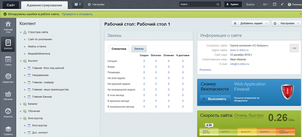302x137 pixels.
Task: Click Web Application Firewall title
Action: tap(250, 87)
